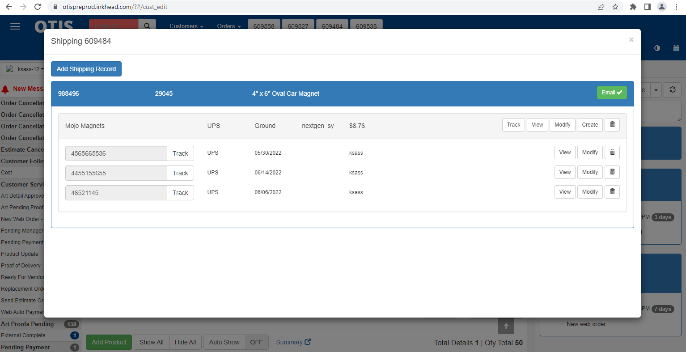Open the hamburger navigation menu

(x=15, y=26)
